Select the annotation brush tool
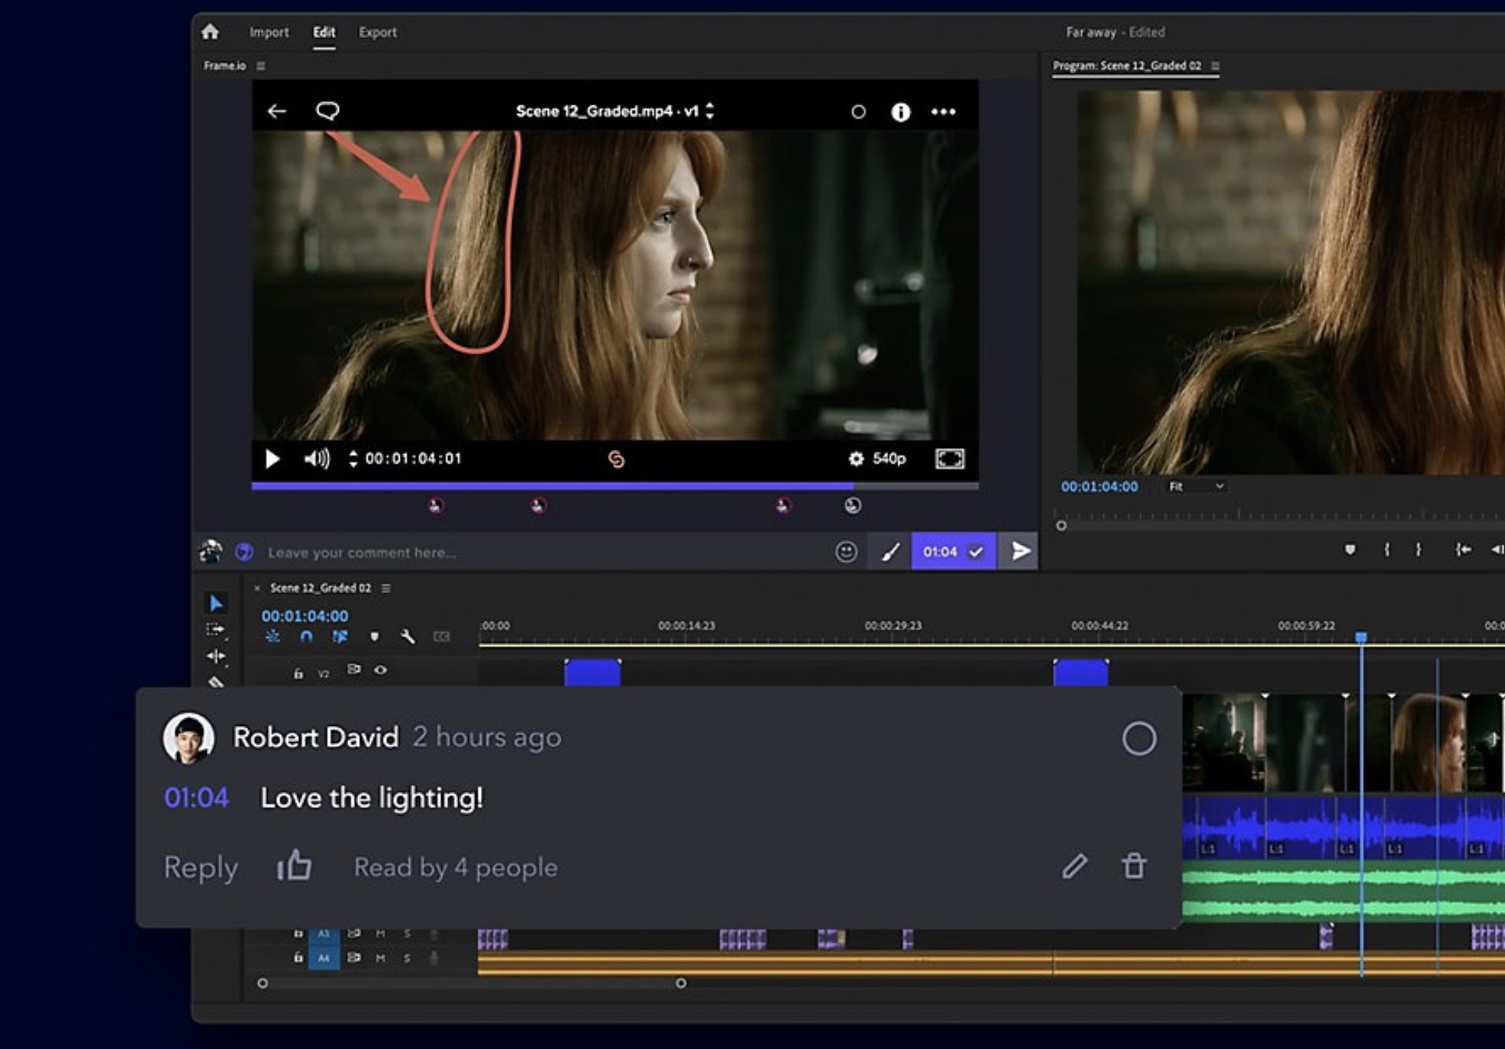Viewport: 1505px width, 1049px height. [890, 552]
